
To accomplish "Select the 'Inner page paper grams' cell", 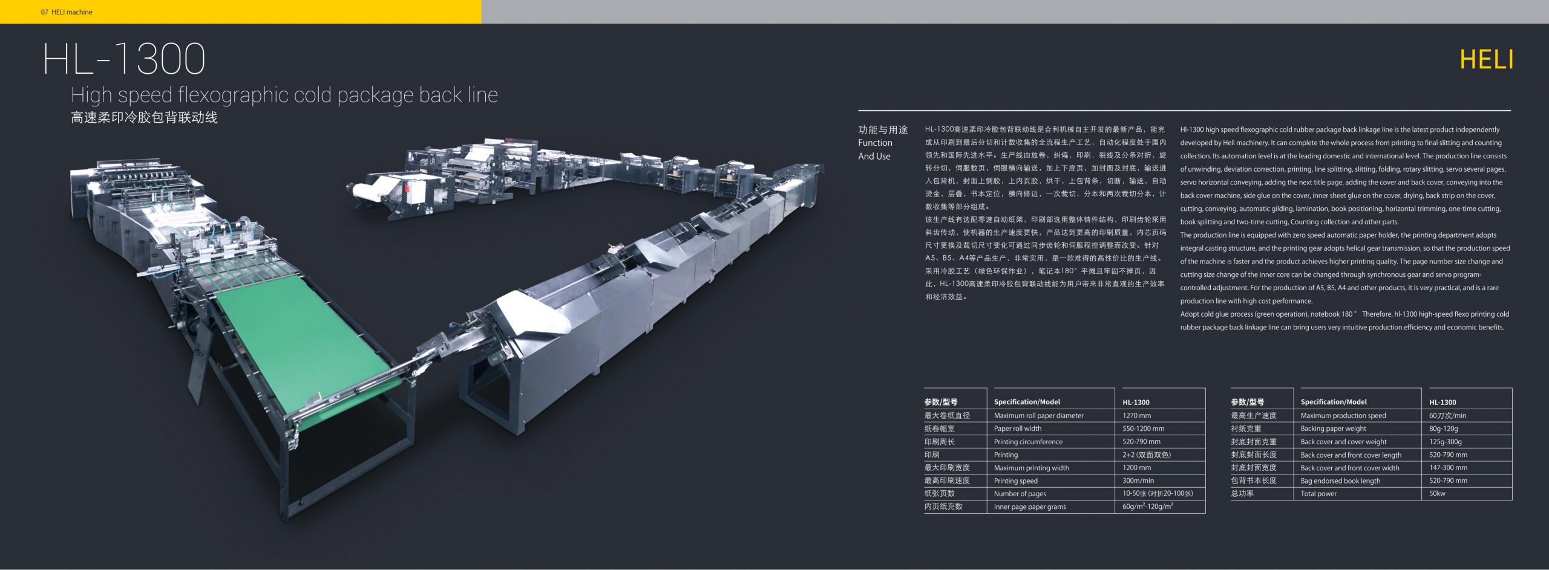I will click(1030, 507).
